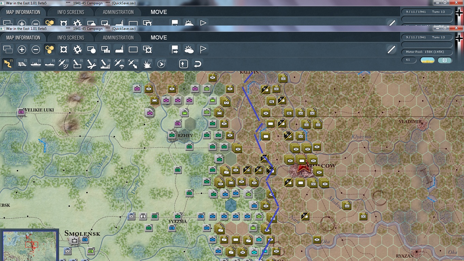Zoom out the map in the front window
Screen dimensions: 464x261
pos(36,49)
